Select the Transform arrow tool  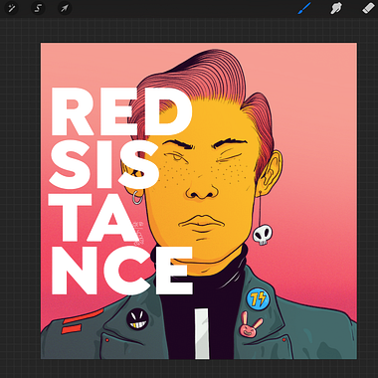pyautogui.click(x=65, y=8)
